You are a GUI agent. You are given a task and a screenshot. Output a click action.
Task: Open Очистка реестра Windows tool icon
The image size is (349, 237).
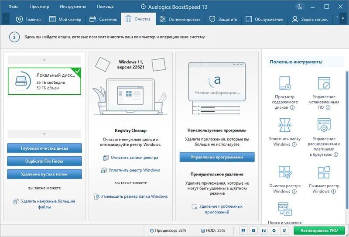click(x=285, y=172)
